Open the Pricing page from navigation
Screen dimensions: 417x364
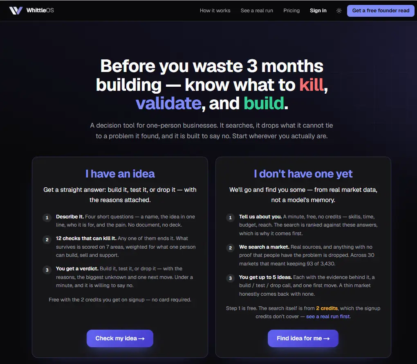(291, 11)
